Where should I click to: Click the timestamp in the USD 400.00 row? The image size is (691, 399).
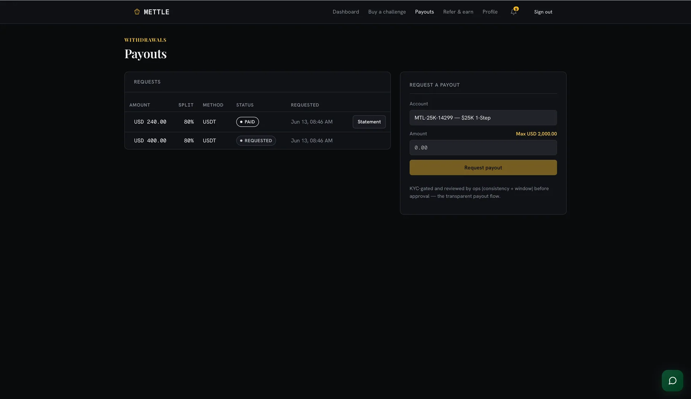tap(312, 141)
